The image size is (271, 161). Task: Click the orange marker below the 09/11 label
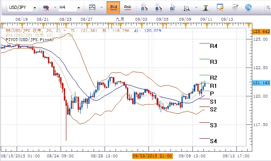coord(207,26)
